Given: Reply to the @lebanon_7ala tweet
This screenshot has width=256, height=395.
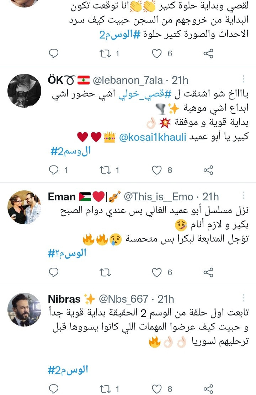Looking at the screenshot, I should coord(54,170).
